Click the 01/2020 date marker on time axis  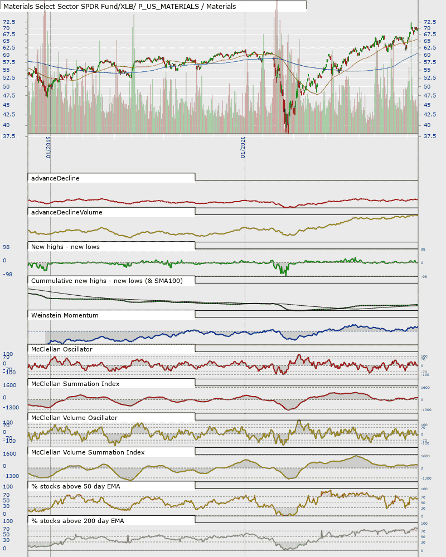tap(243, 147)
